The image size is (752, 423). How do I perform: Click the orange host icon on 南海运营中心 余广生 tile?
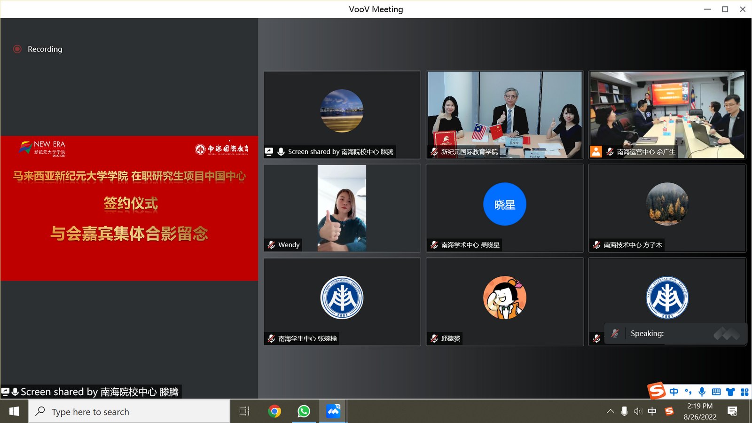(x=596, y=151)
